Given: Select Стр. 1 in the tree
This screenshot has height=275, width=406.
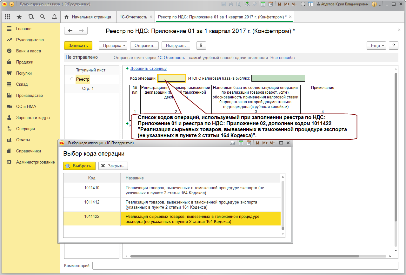Looking at the screenshot, I should (88, 89).
